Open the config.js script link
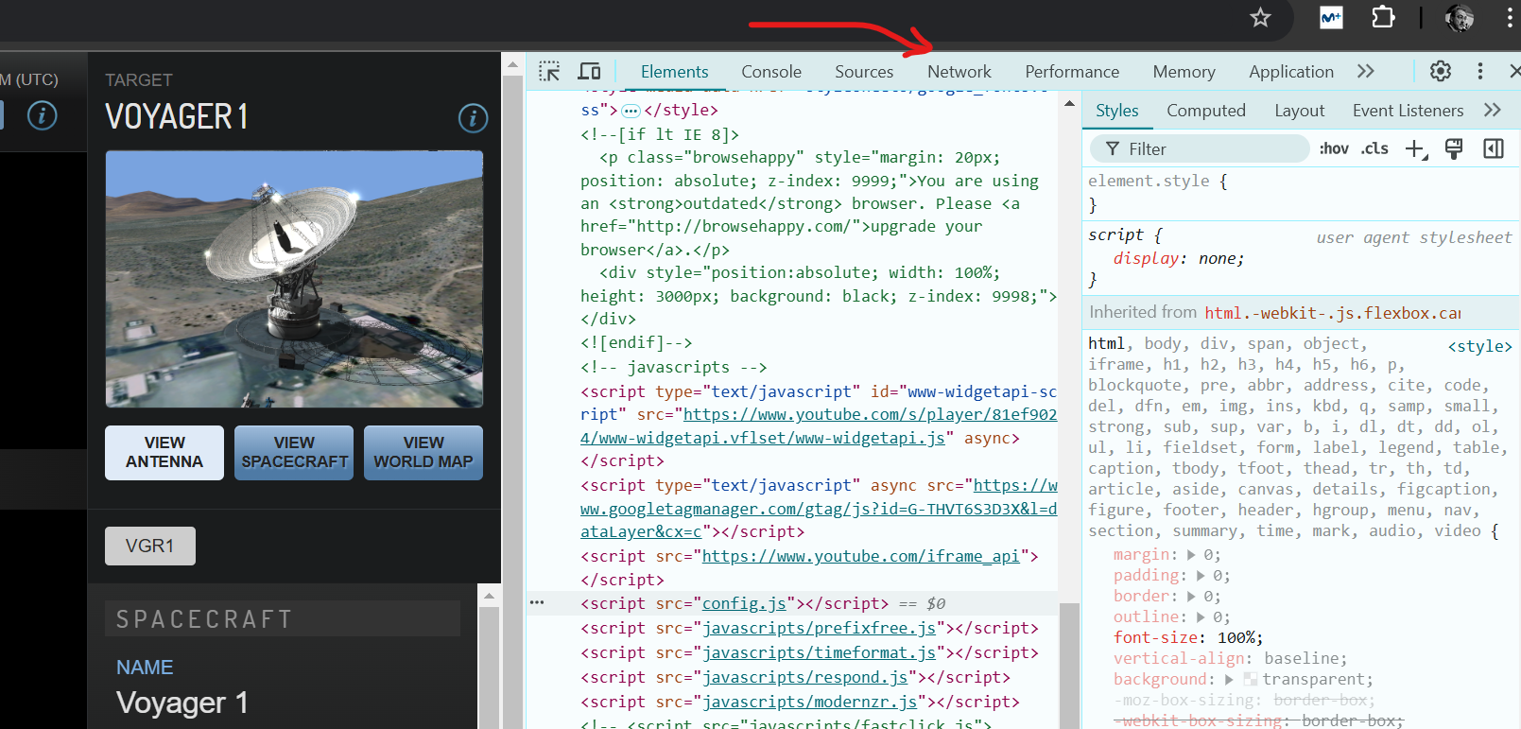Screen dimensions: 1521x729 [744, 603]
